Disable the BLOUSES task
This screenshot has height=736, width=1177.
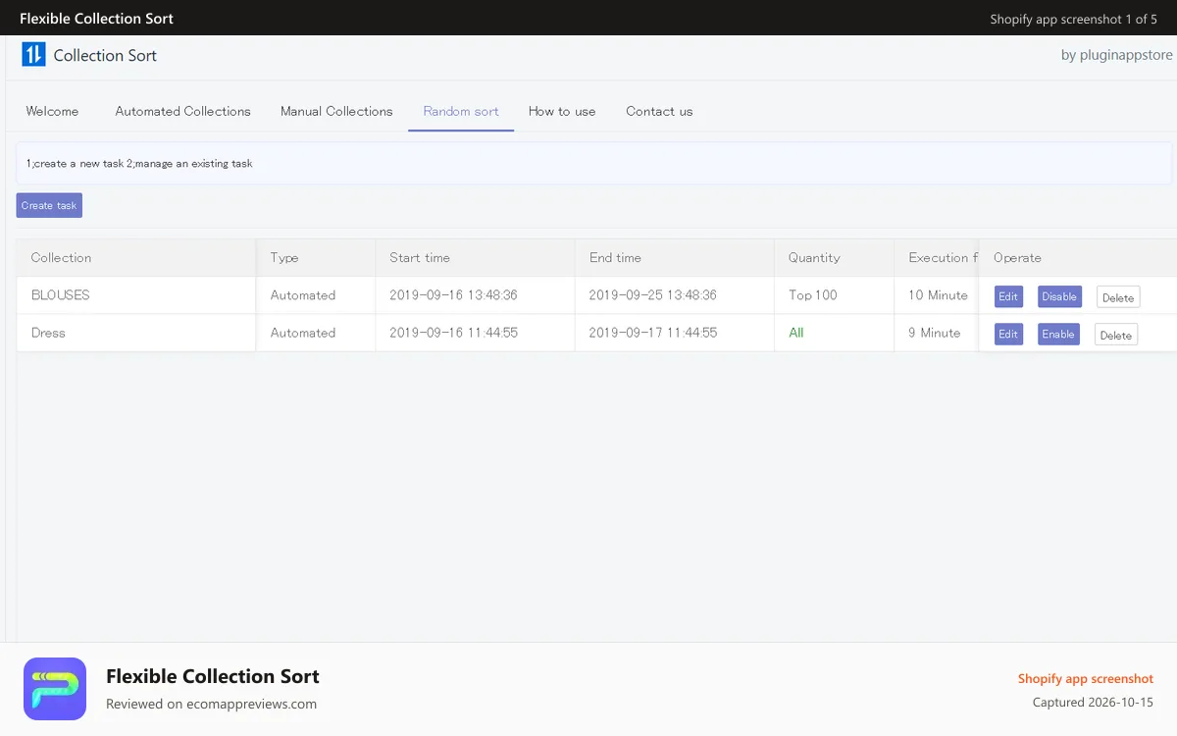point(1059,296)
